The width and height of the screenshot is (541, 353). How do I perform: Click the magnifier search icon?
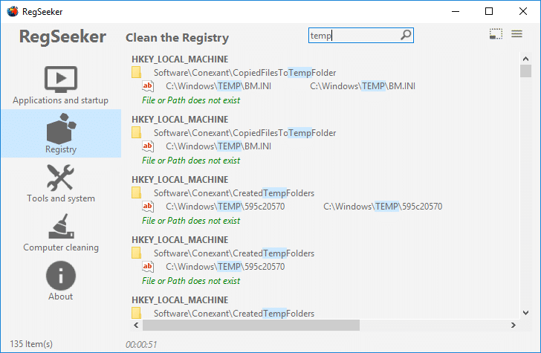point(406,35)
